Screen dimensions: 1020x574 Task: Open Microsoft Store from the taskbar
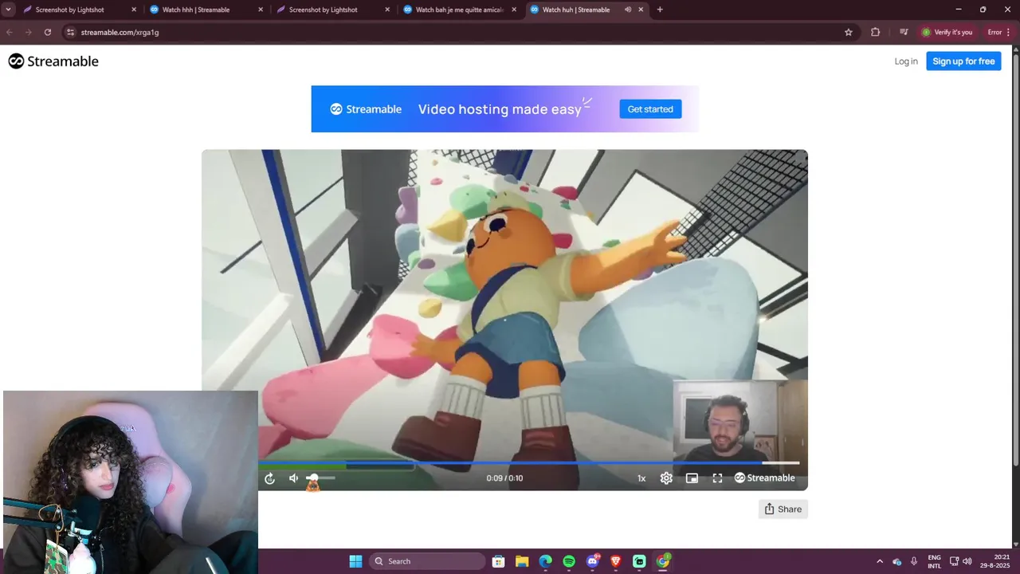pos(498,561)
